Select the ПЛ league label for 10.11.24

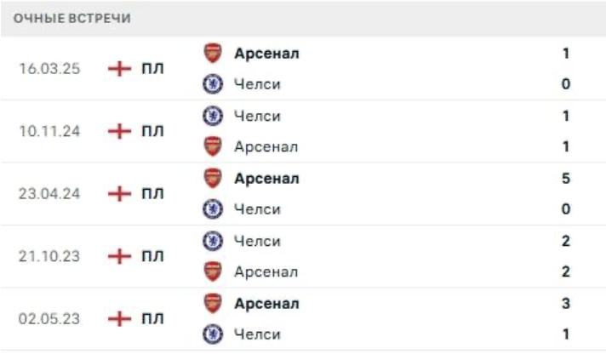[153, 131]
